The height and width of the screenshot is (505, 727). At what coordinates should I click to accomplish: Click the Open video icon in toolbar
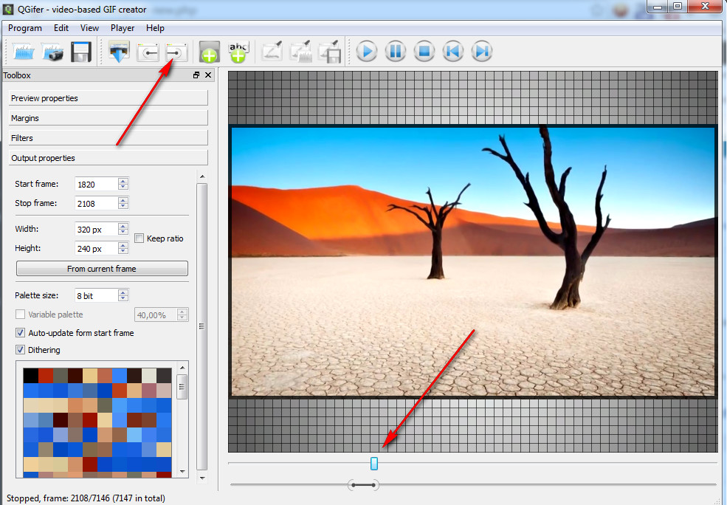coord(25,52)
